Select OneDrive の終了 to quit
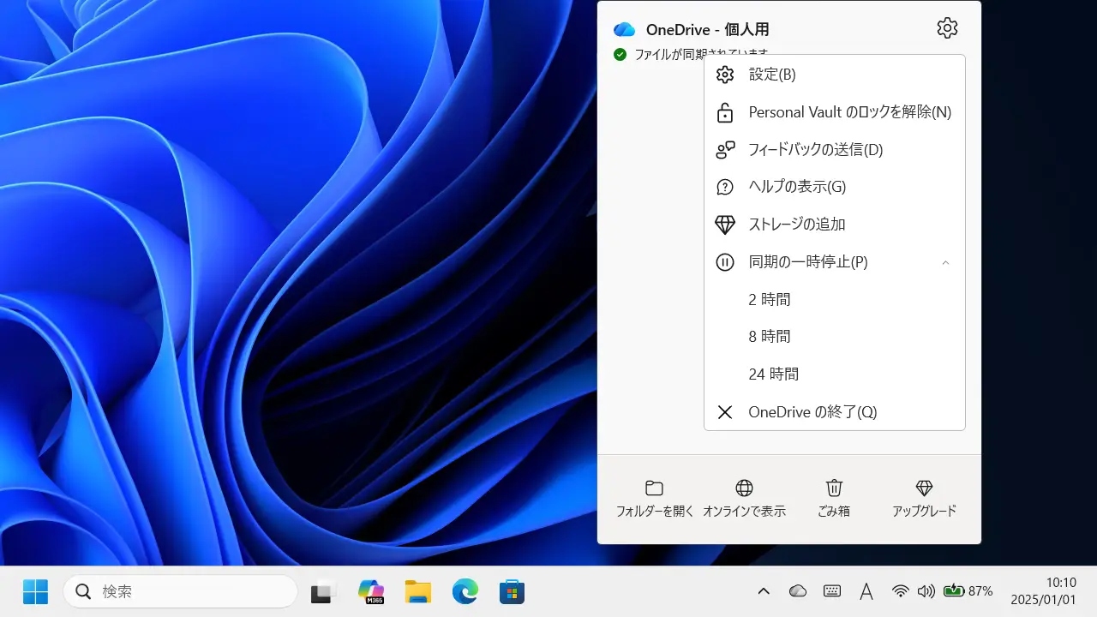This screenshot has width=1097, height=617. (812, 412)
